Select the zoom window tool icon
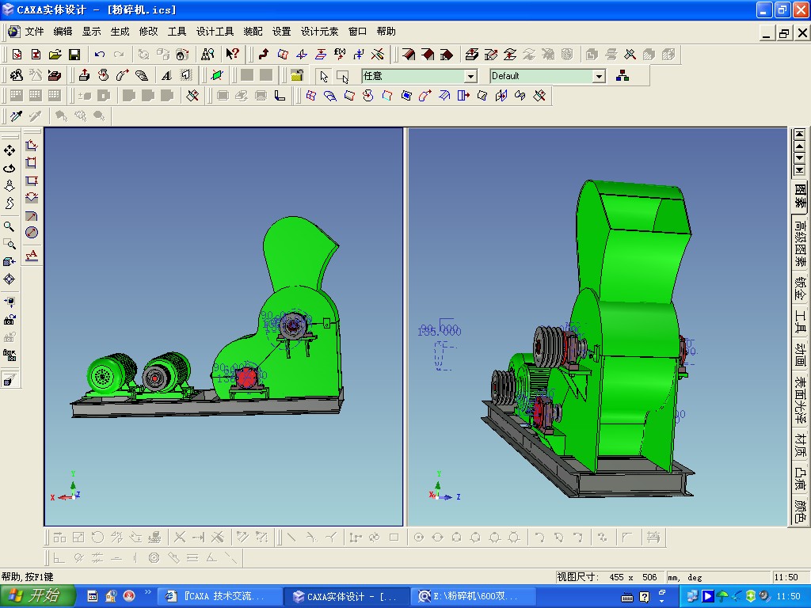This screenshot has height=608, width=811. tap(10, 244)
